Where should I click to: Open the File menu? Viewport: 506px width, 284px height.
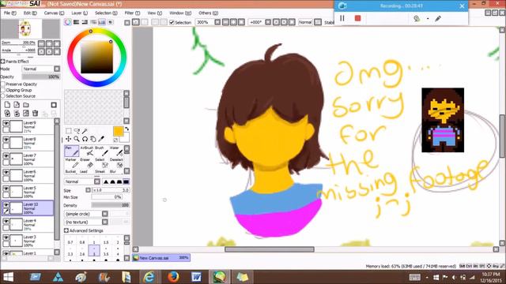coord(9,13)
